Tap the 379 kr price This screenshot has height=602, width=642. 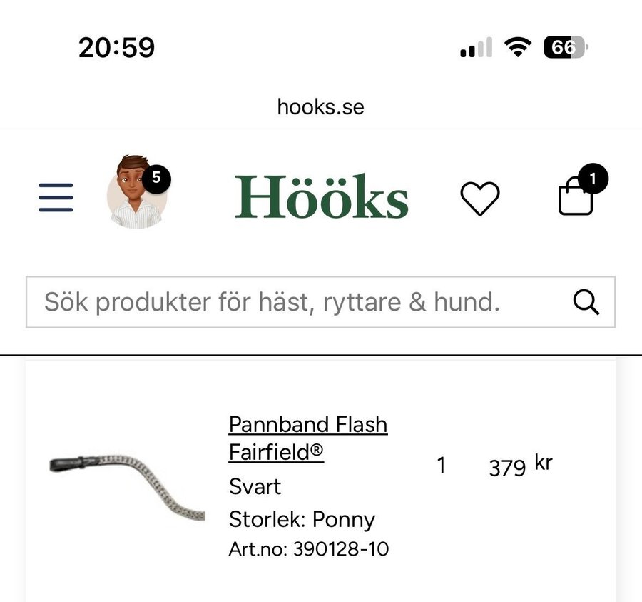520,466
